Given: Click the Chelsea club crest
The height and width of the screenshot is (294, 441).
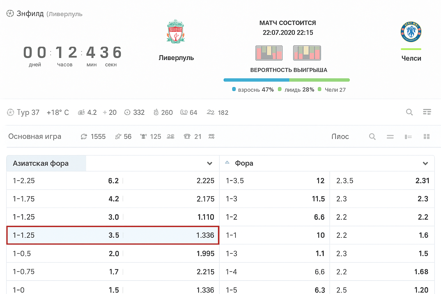Looking at the screenshot, I should click(x=411, y=32).
